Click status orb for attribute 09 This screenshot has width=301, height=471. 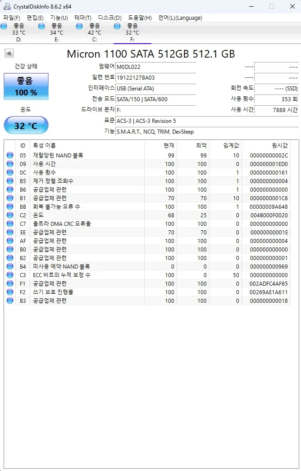10,164
